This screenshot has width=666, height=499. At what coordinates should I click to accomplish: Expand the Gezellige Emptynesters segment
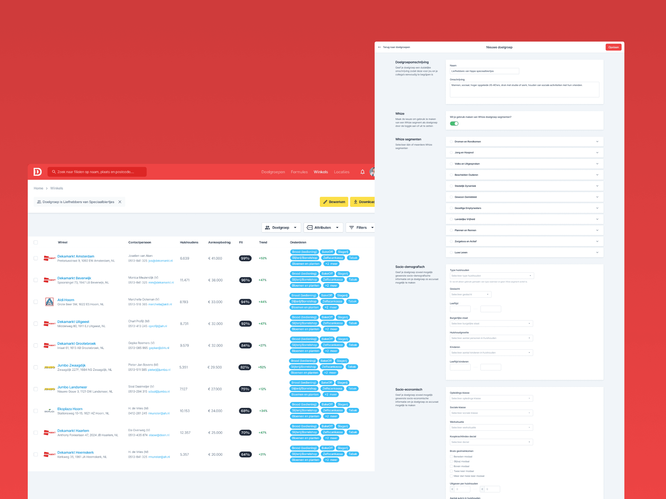pyautogui.click(x=597, y=208)
